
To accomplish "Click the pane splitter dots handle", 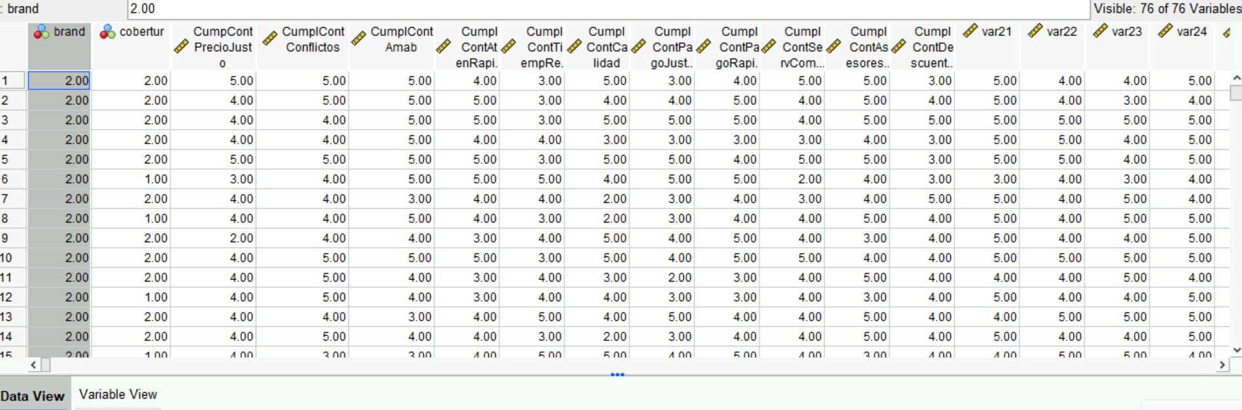I will [617, 375].
